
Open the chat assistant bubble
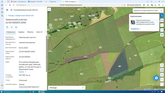156,78
